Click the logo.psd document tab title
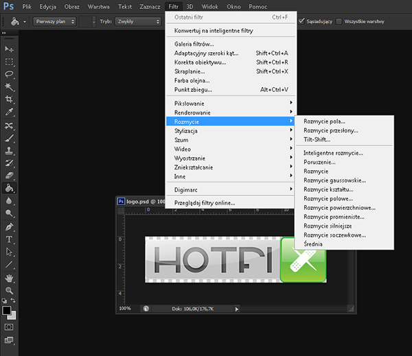 coord(146,202)
